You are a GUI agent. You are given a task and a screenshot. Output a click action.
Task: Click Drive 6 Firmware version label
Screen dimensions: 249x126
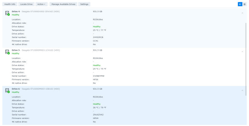click(21, 118)
